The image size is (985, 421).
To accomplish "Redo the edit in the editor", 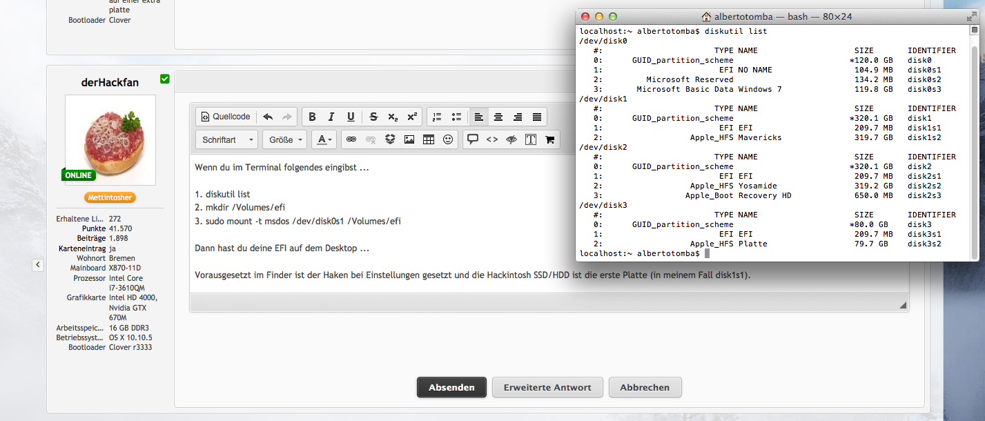I will (x=287, y=117).
